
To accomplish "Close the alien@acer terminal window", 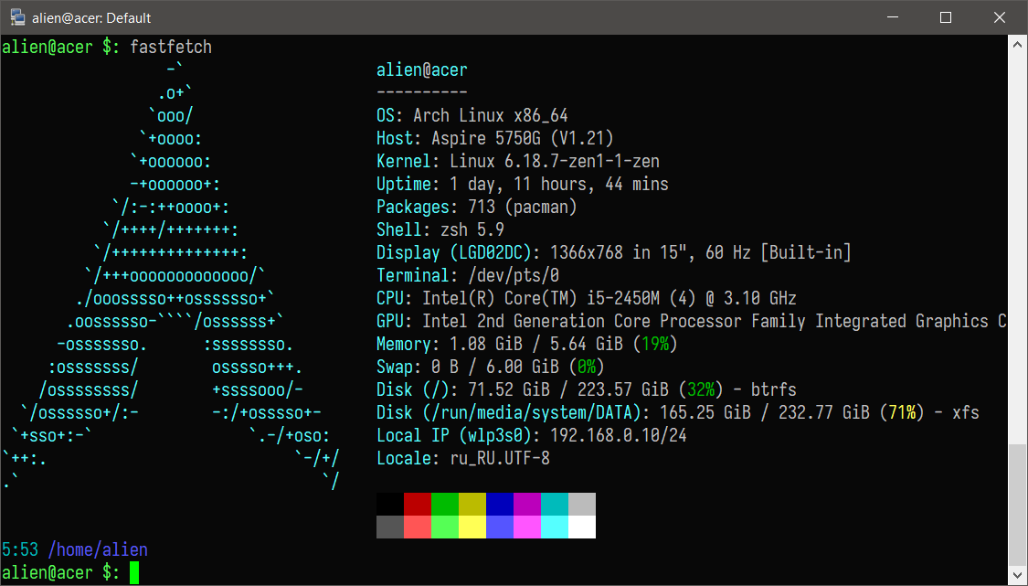I will [x=996, y=17].
